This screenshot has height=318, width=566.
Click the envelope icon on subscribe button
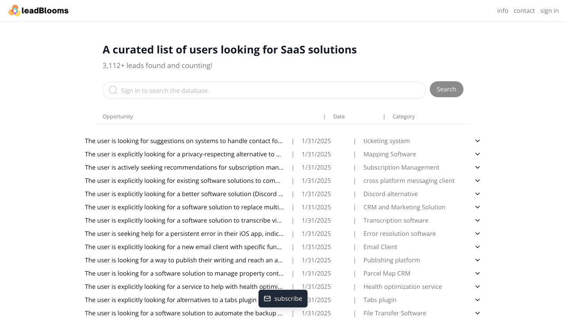[x=267, y=299]
